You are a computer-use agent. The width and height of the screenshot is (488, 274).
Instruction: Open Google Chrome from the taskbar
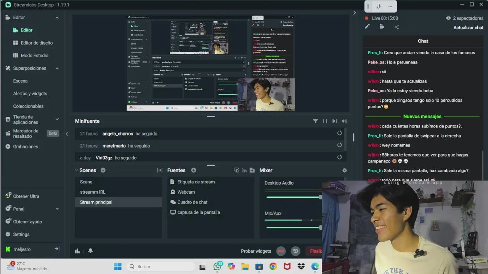pyautogui.click(x=273, y=266)
